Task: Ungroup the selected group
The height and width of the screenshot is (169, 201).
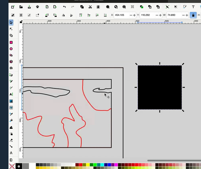Action: pos(176,7)
